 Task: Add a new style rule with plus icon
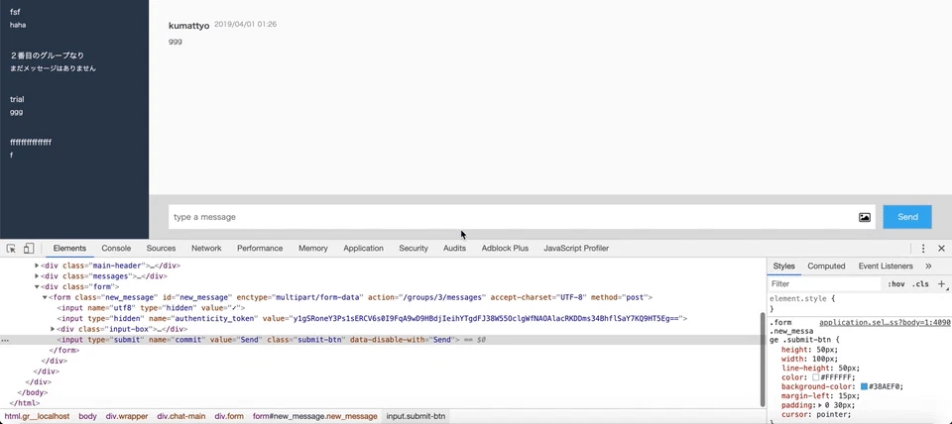[942, 284]
